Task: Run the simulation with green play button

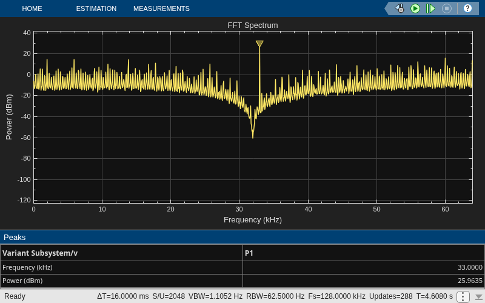Action: (415, 8)
